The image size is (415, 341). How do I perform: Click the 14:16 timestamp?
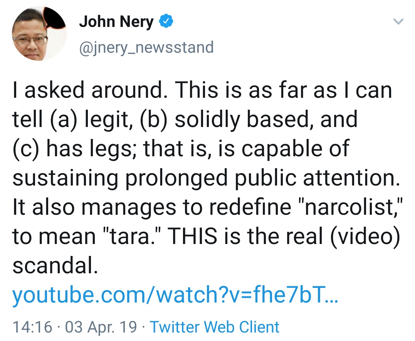tap(32, 327)
